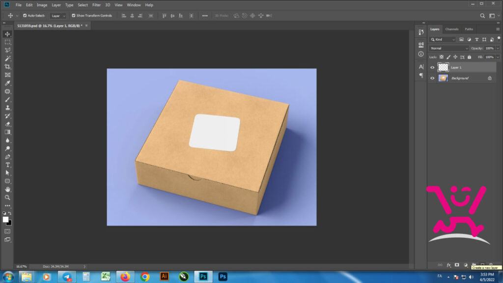The height and width of the screenshot is (283, 503).
Task: Open the layer filter Kind dropdown
Action: [x=443, y=39]
